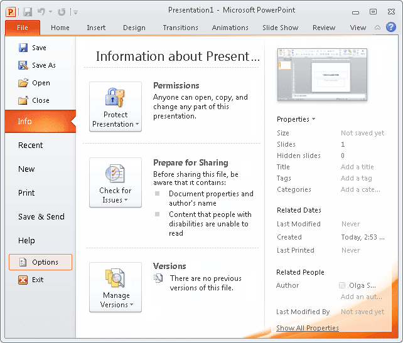
Task: Click Add a tag field
Action: click(356, 178)
